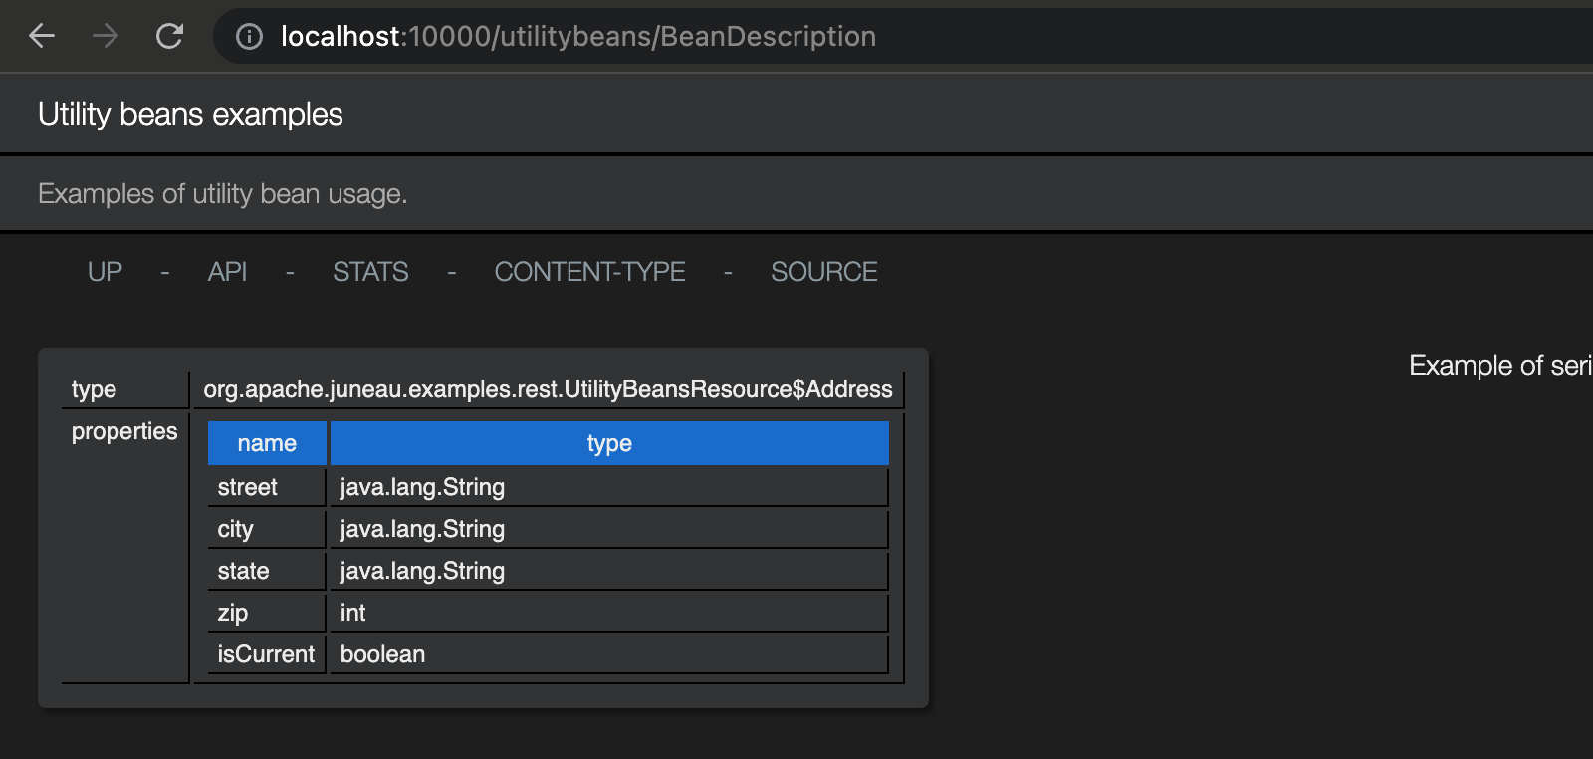Open the CONTENT-TYPE navigation link
This screenshot has height=759, width=1593.
589,272
